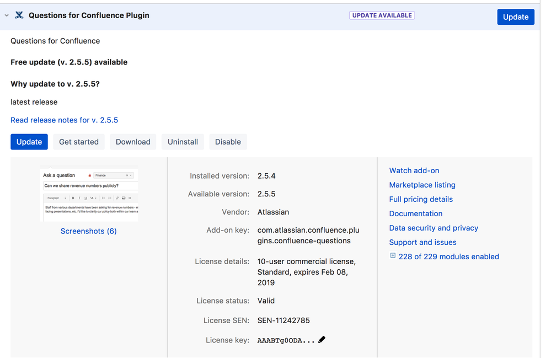551x358 pixels.
Task: Click the Update button in the header row
Action: 516,17
